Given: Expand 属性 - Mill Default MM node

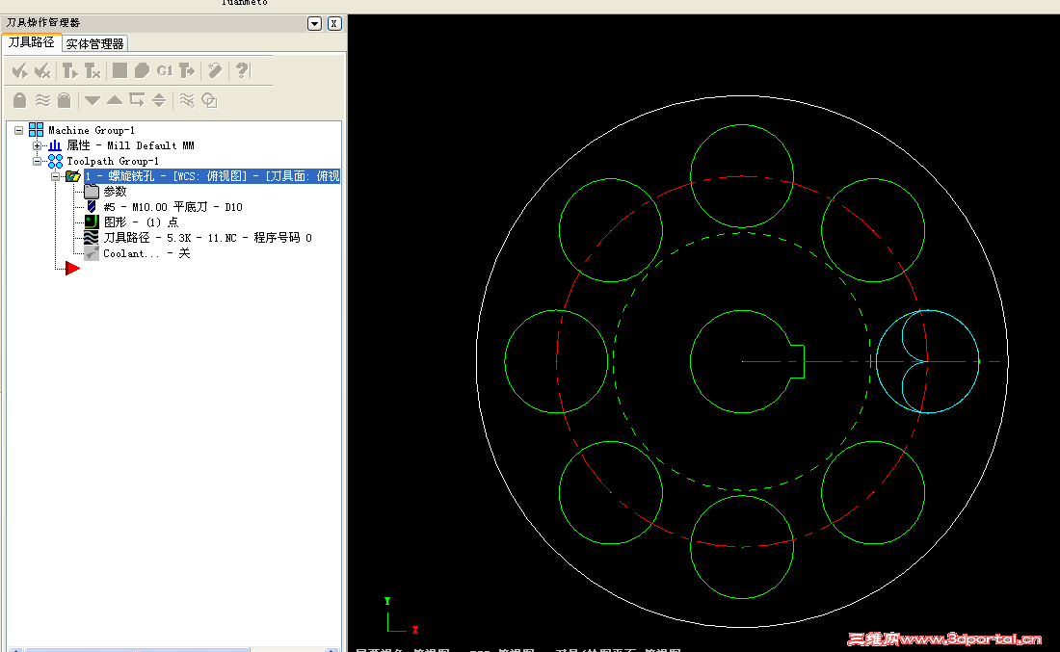Looking at the screenshot, I should click(x=38, y=145).
